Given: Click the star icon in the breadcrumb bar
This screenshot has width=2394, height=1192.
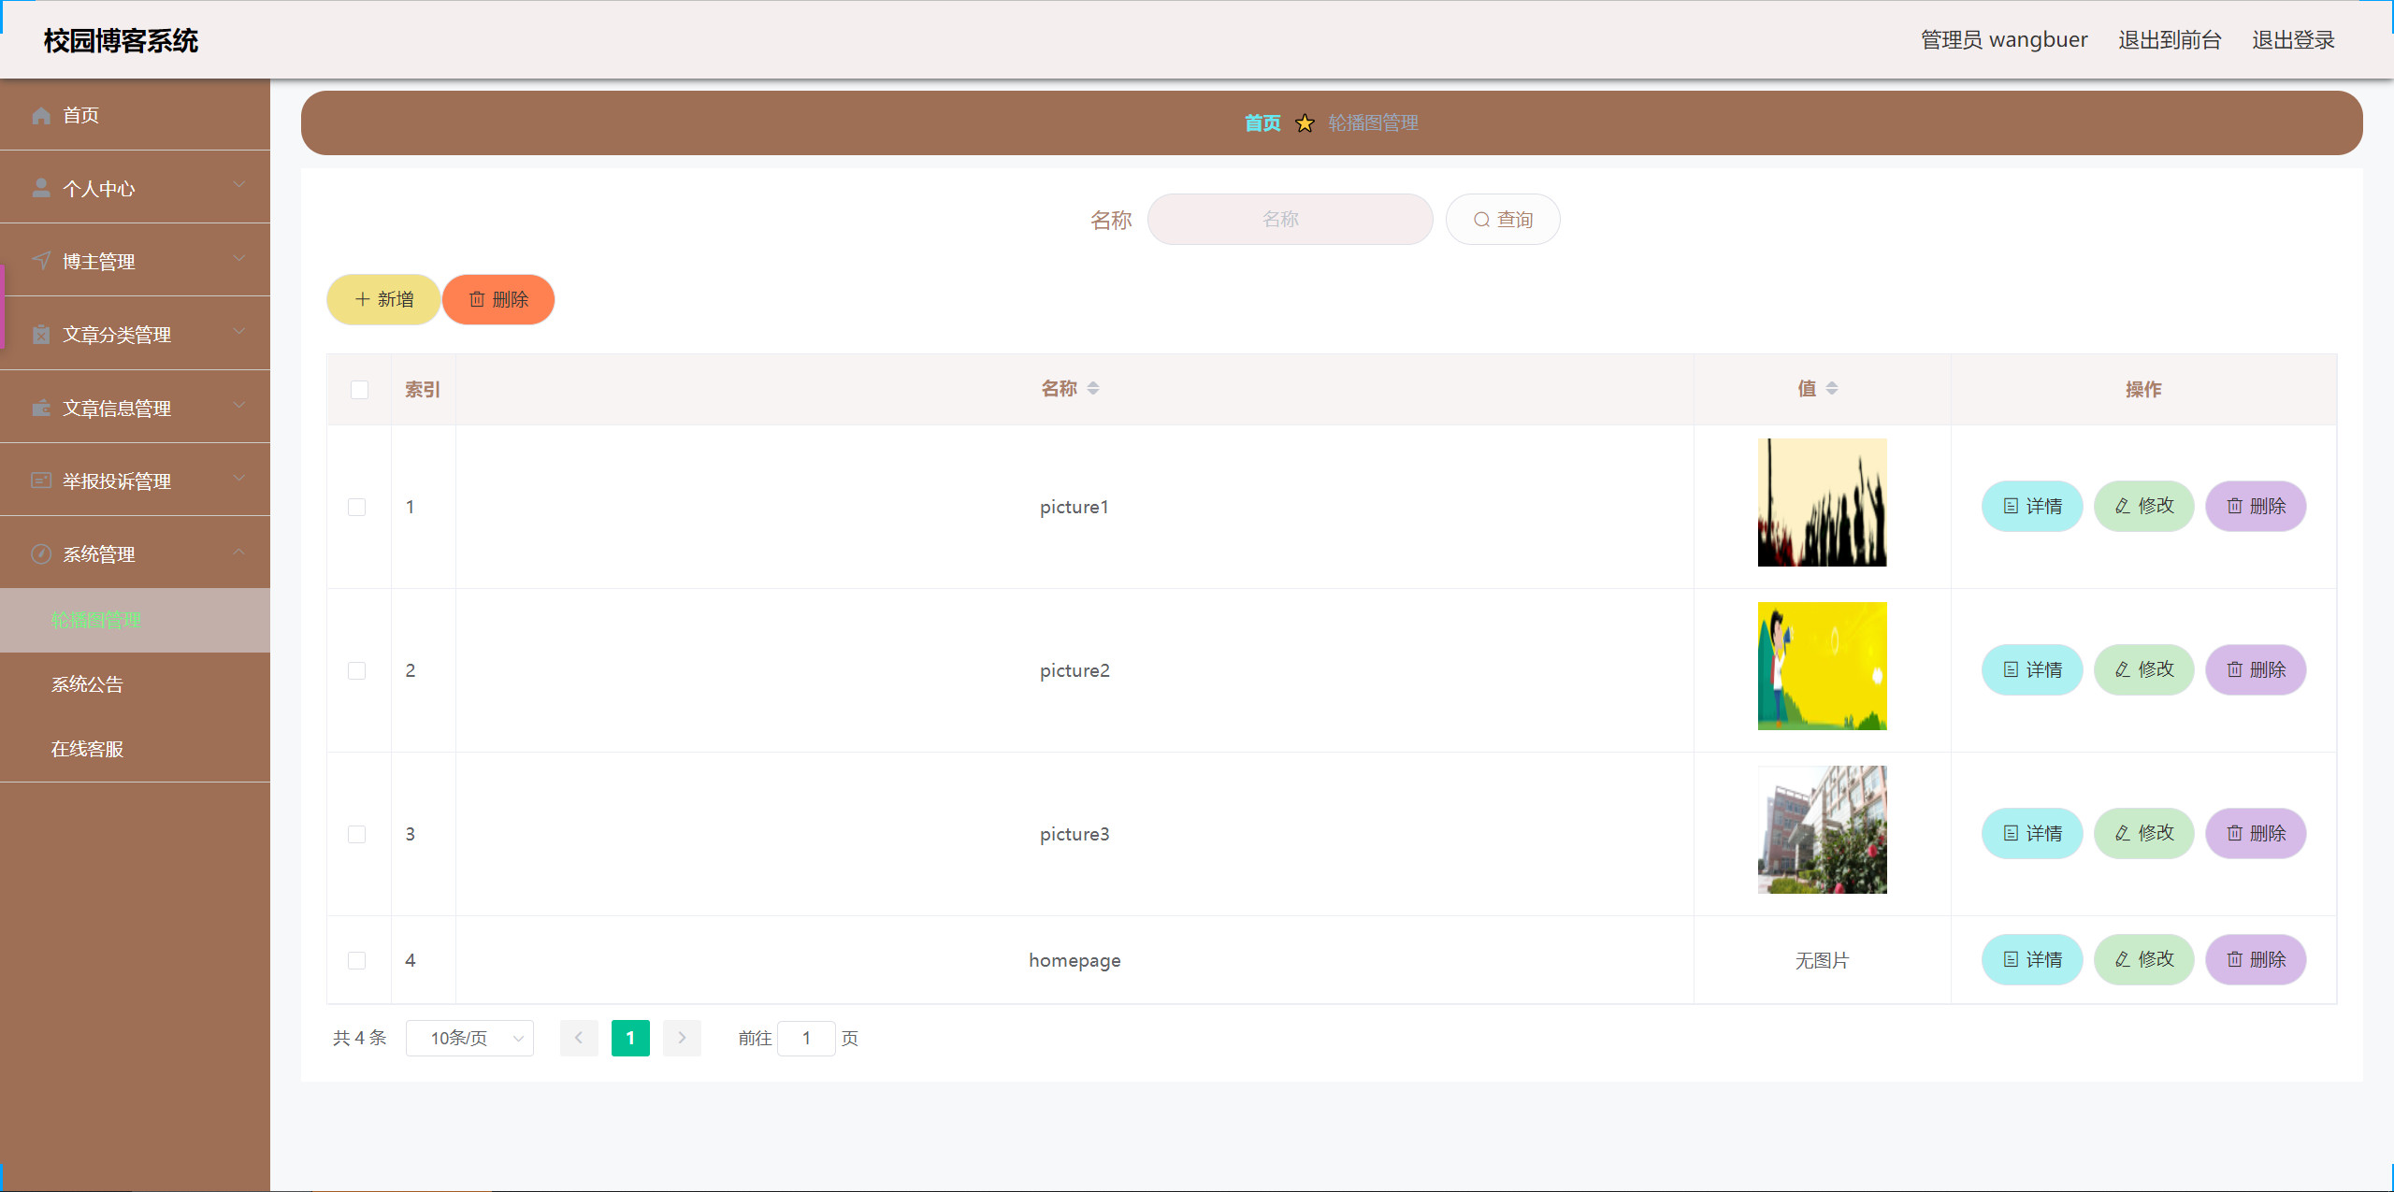Looking at the screenshot, I should pos(1303,122).
